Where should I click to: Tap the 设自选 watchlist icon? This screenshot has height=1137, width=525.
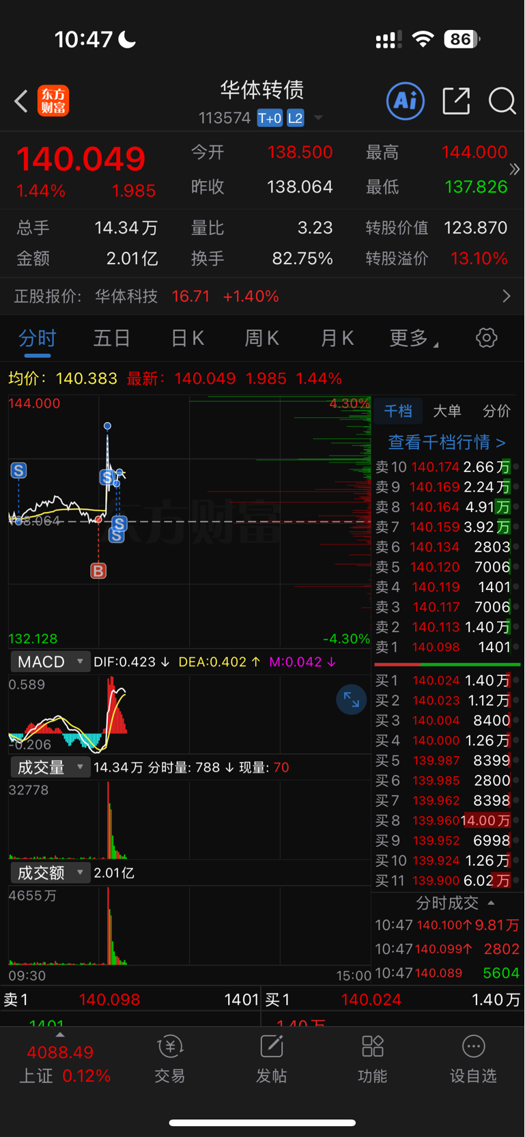[473, 1059]
